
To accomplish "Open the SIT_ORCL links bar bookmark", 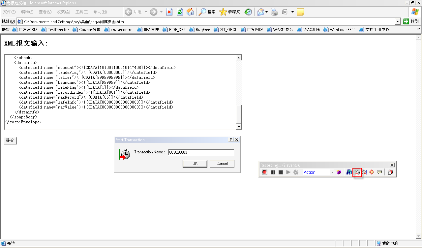I will point(226,30).
